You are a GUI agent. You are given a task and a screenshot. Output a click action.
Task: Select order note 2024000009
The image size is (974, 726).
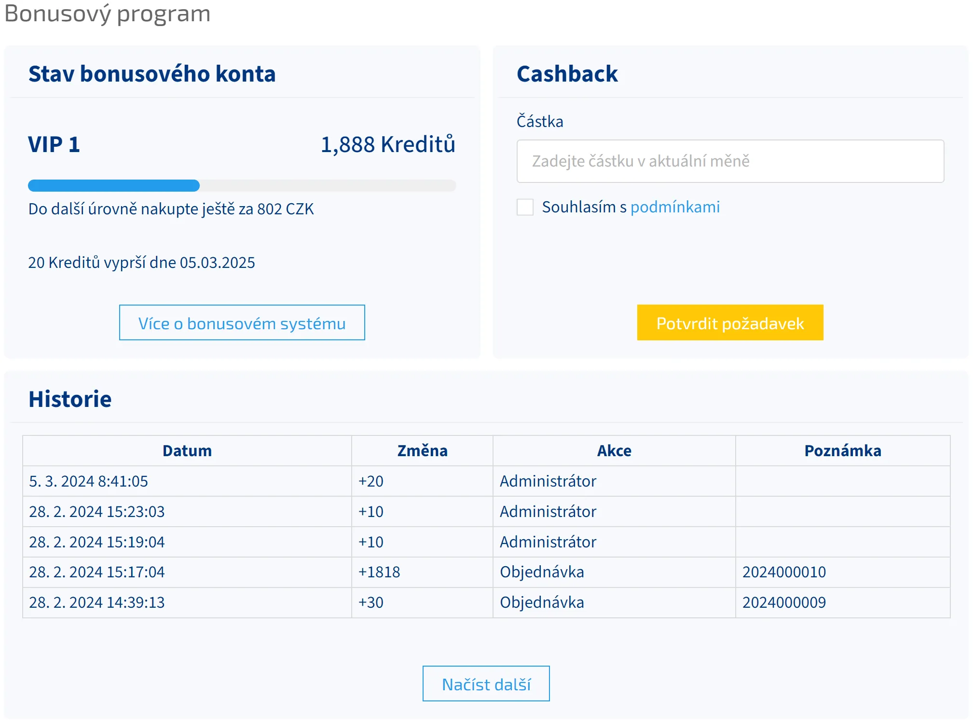pos(783,602)
